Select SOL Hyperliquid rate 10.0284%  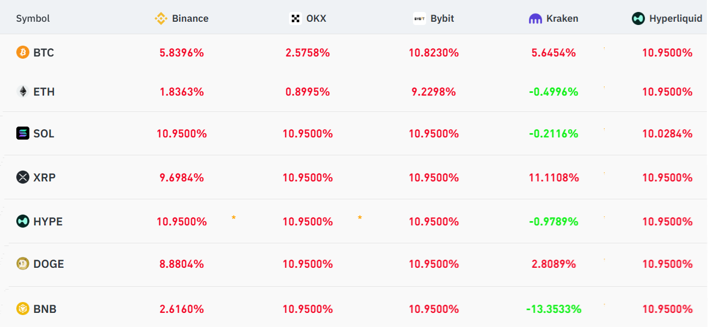[667, 133]
